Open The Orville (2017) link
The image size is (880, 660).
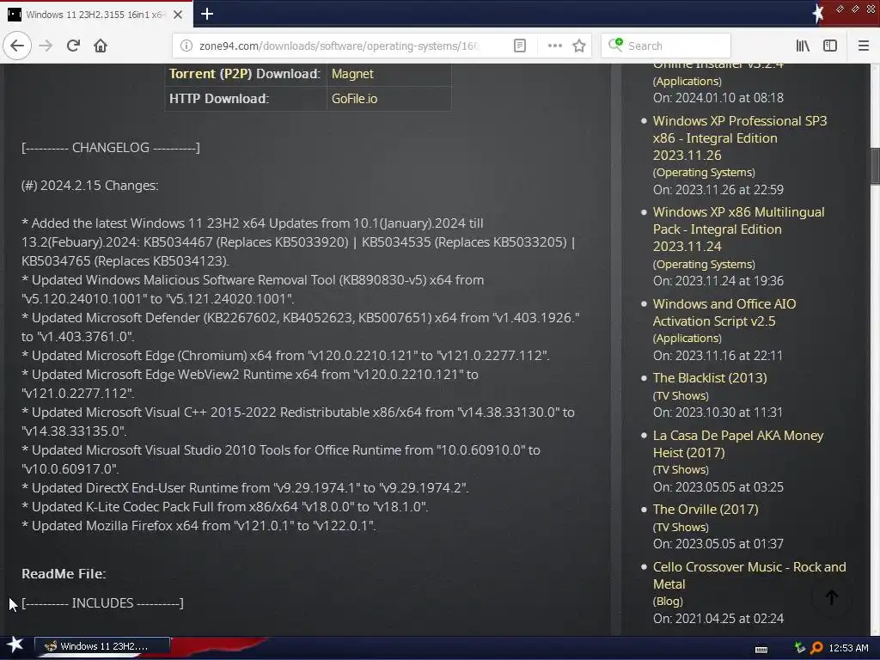(705, 509)
